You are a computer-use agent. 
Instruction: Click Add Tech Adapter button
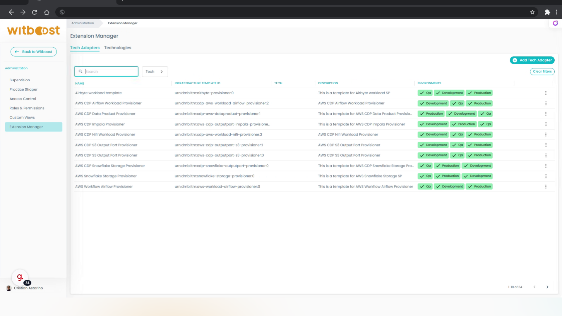click(x=532, y=60)
